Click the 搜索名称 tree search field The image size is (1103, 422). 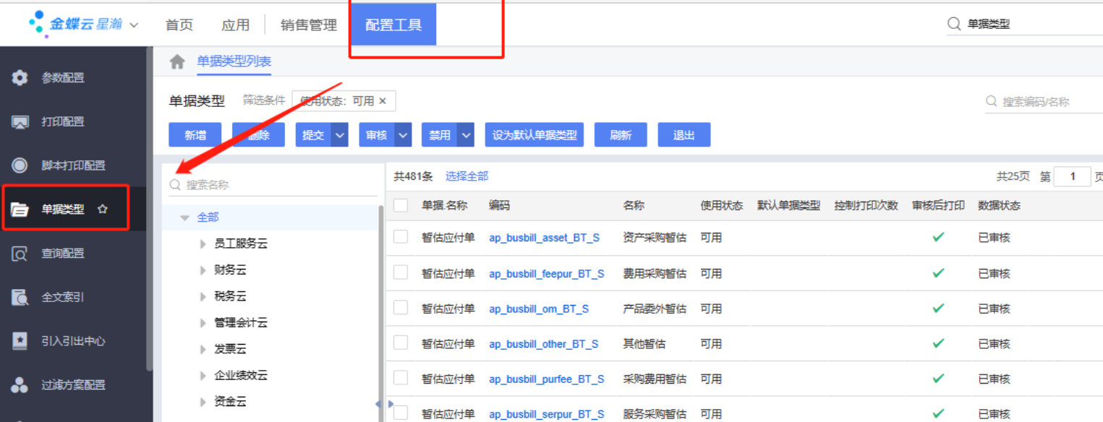pos(275,185)
